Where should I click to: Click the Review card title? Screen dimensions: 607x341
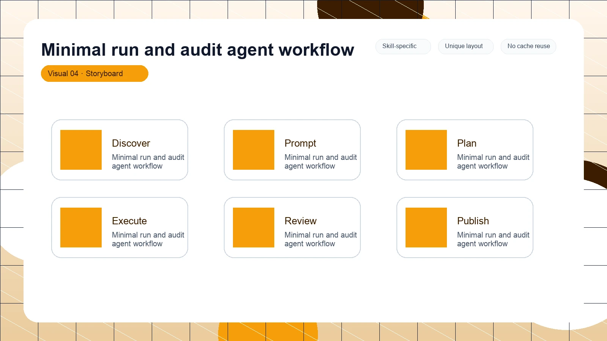click(300, 221)
